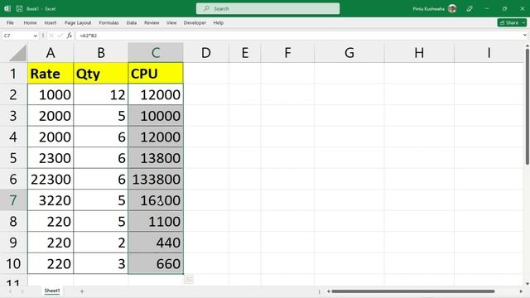
Task: Switch to the Review tab
Action: pyautogui.click(x=152, y=22)
